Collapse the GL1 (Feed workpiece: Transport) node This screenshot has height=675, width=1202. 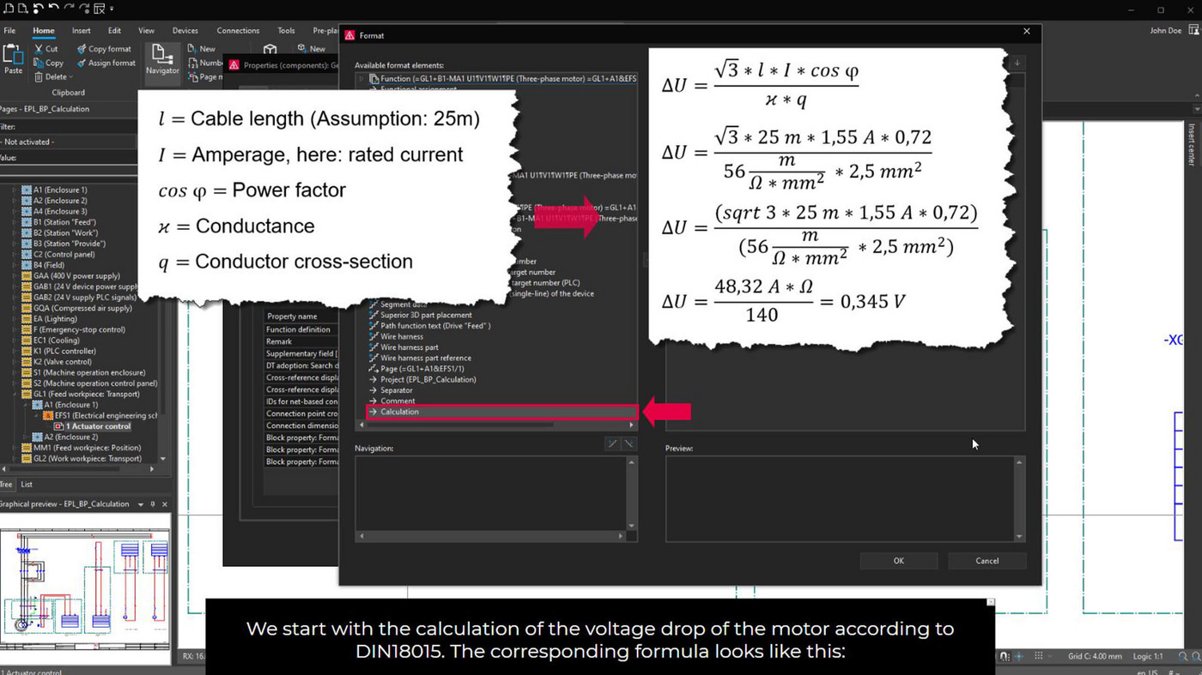(x=15, y=394)
